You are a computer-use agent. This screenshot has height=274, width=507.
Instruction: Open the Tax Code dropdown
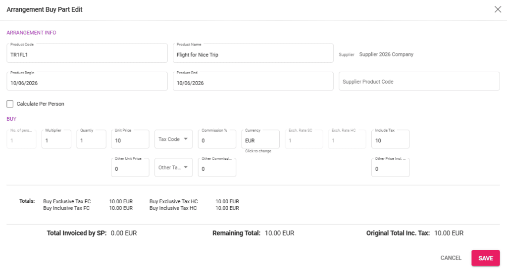point(173,139)
